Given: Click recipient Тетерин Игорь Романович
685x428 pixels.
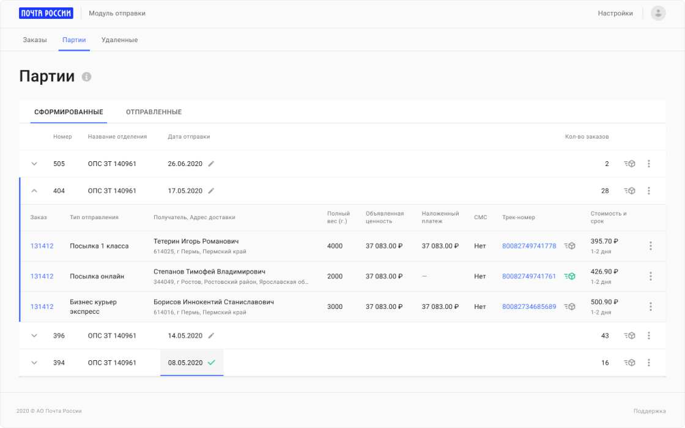Looking at the screenshot, I should point(196,241).
